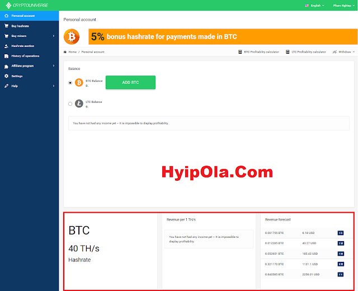The image size is (358, 291).
Task: Open Hashrate auction in sidebar
Action: [x=30, y=46]
